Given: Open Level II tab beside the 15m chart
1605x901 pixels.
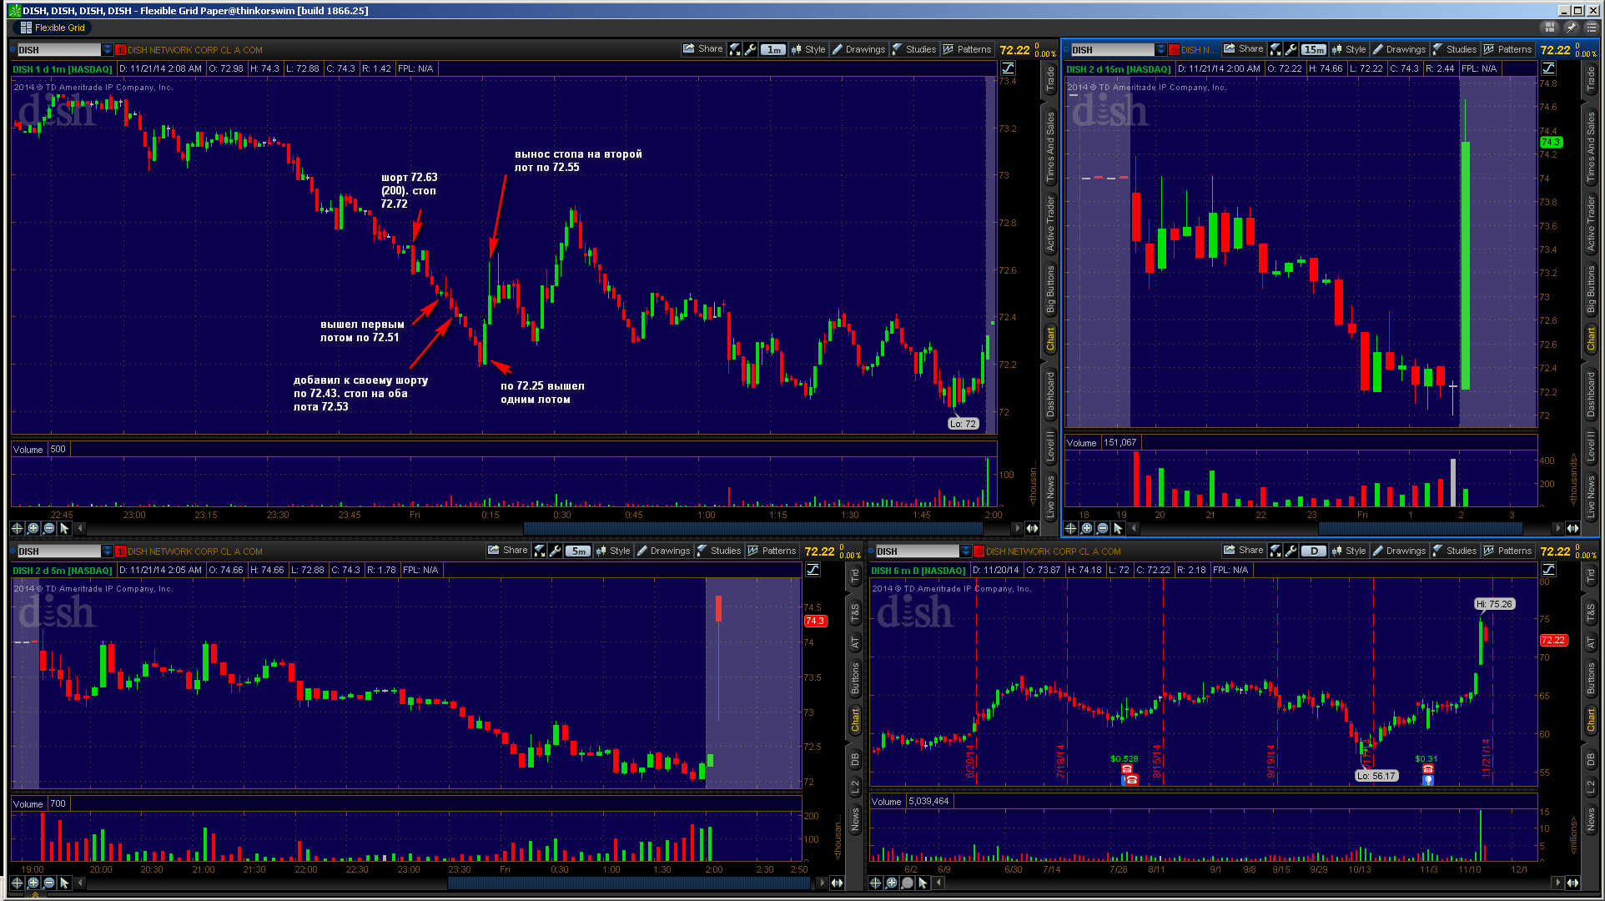Looking at the screenshot, I should coord(1590,445).
